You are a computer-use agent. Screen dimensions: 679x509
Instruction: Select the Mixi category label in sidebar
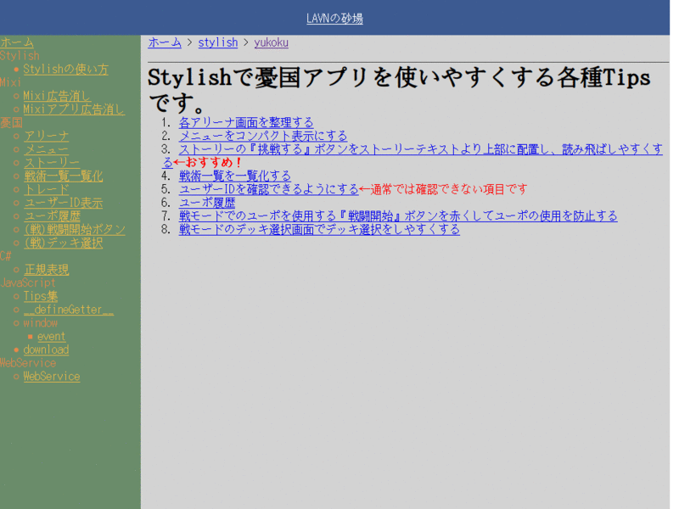coord(10,82)
